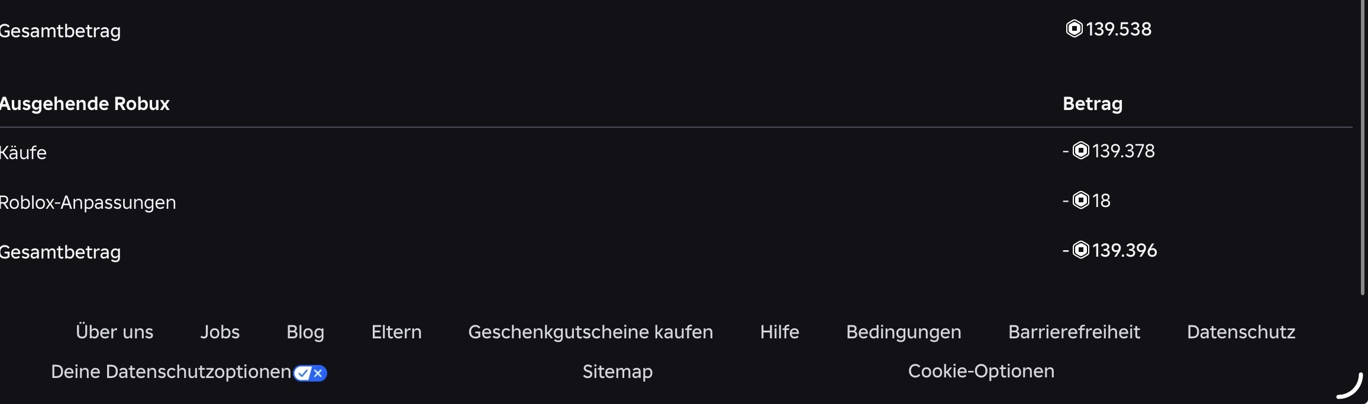This screenshot has height=404, width=1368.
Task: Click the Robux icon beside 139.538
Action: 1074,28
